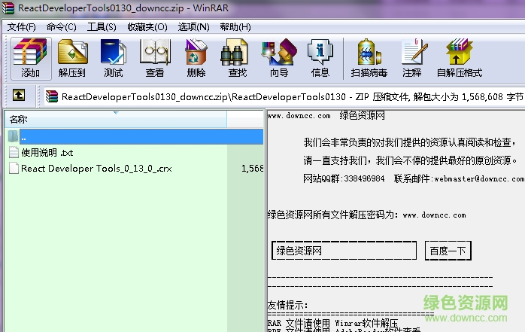Screen dimensions: 525x332
Task: Click the archive icon in address bar
Action: (x=52, y=96)
